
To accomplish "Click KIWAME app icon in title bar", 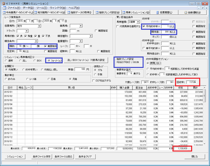I will click(x=4, y=3).
